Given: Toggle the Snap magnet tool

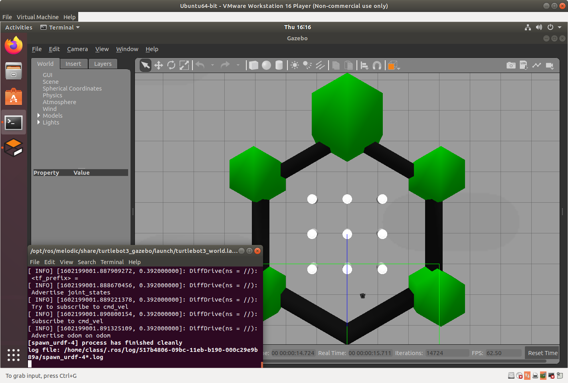Looking at the screenshot, I should tap(377, 65).
